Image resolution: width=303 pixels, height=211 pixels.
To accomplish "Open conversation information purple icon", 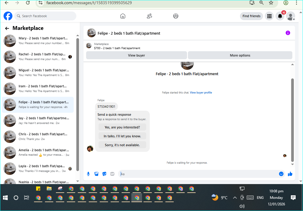I will click(288, 33).
